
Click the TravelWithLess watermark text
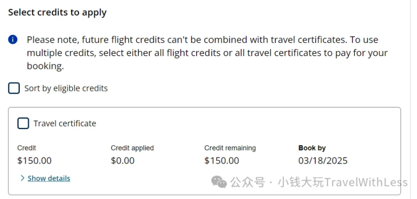tap(366, 182)
